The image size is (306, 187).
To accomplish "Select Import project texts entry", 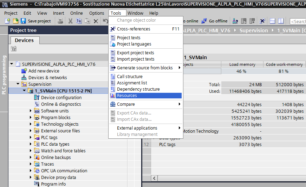I will [145, 59].
